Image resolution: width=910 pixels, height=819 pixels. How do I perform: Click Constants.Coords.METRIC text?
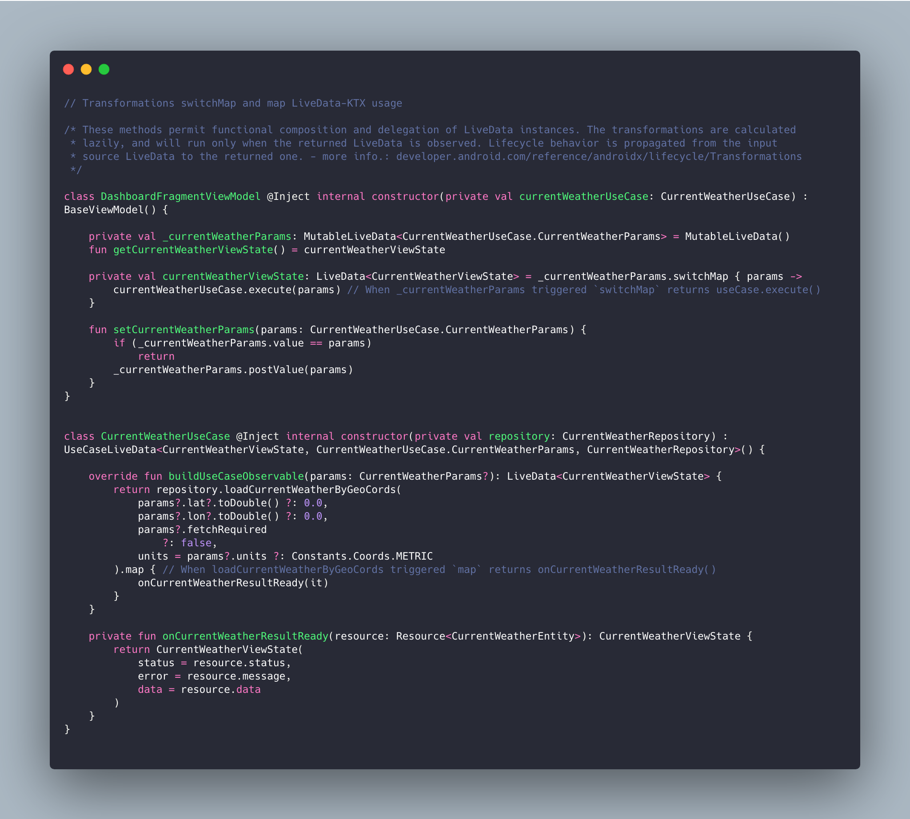[x=362, y=556]
